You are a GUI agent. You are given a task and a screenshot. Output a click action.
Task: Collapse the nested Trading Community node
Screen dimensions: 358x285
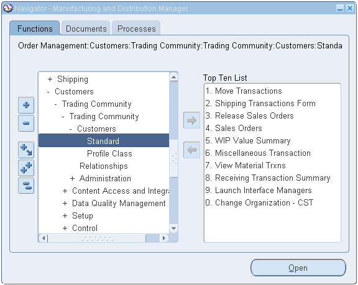[x=63, y=117]
